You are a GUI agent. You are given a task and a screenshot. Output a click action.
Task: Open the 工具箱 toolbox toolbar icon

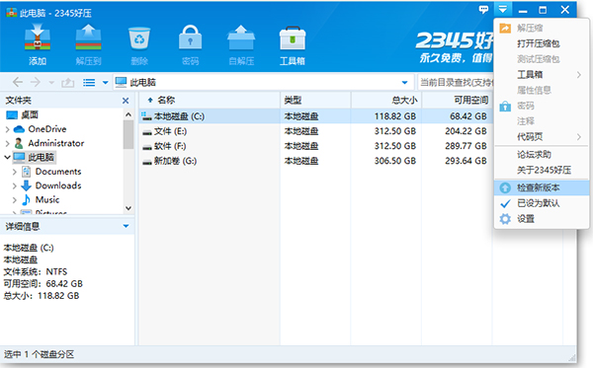[x=292, y=44]
